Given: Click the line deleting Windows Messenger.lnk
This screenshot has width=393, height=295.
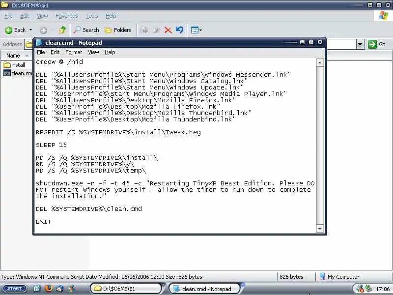Looking at the screenshot, I should pyautogui.click(x=164, y=75).
